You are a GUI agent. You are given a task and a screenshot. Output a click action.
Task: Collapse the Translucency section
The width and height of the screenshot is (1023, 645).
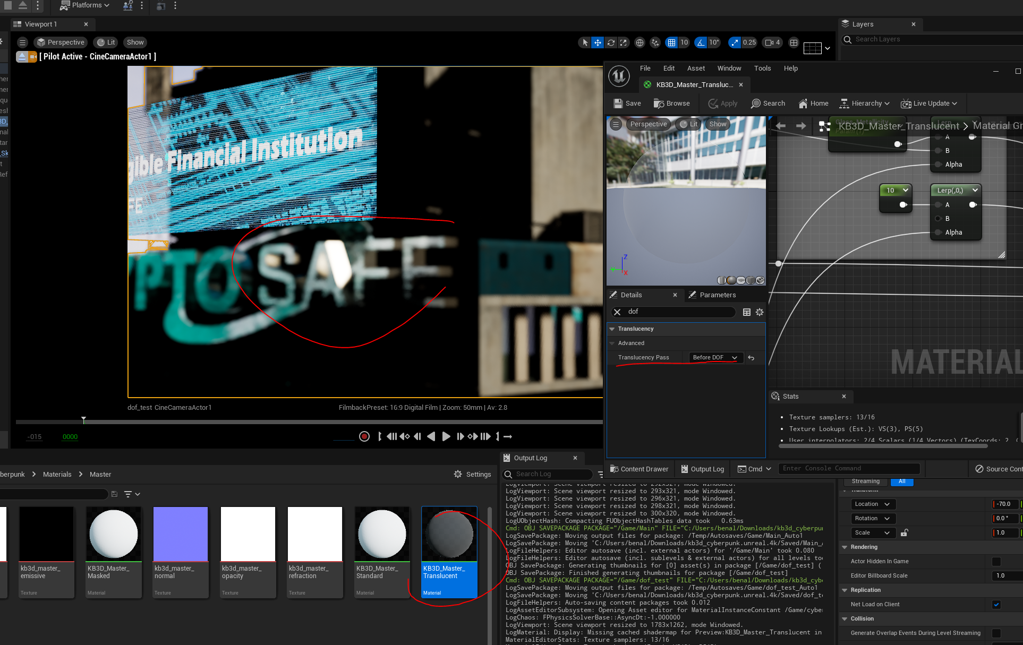612,329
